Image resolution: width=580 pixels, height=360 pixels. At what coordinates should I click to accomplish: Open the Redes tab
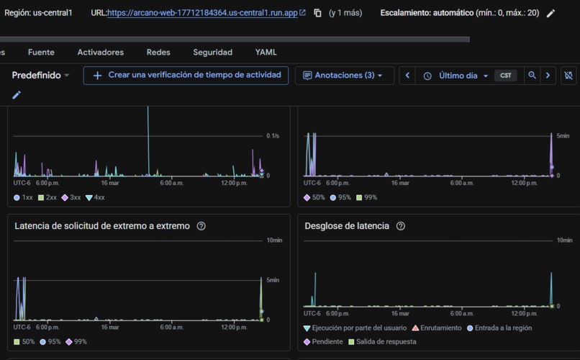point(158,52)
